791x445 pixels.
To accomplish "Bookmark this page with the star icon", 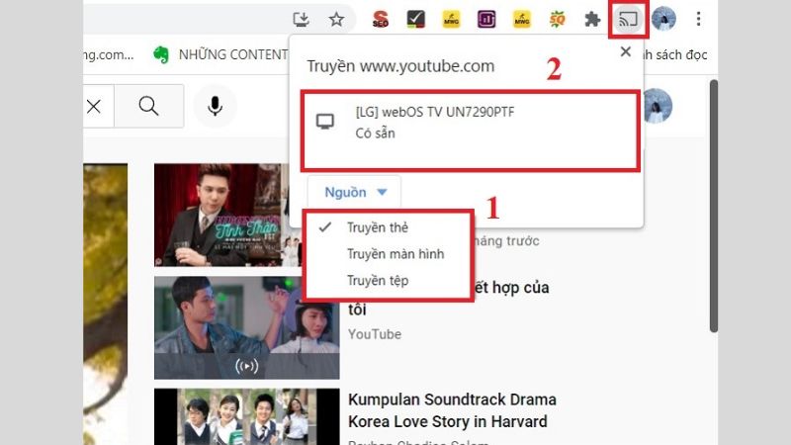I will coord(336,19).
